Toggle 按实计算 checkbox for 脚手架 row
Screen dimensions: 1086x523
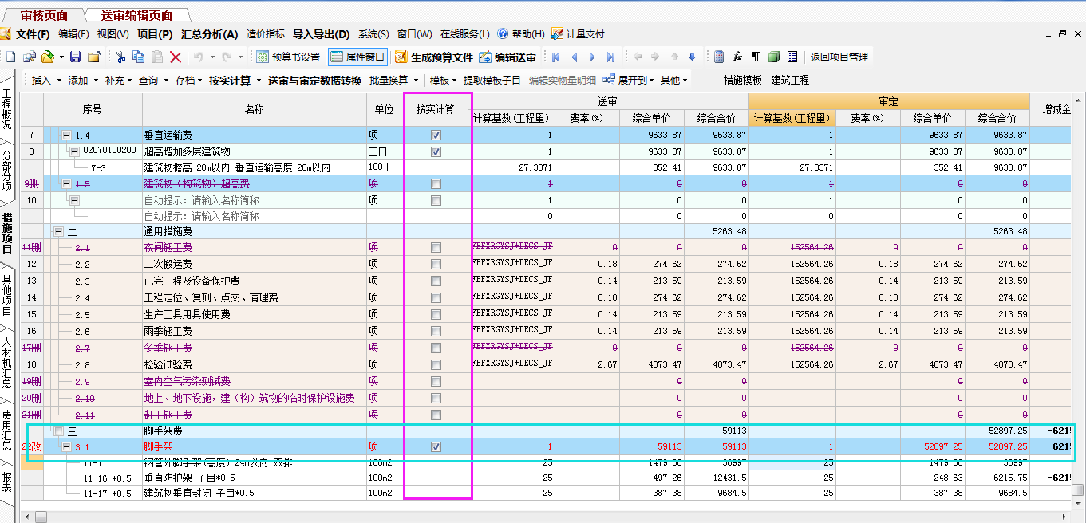pos(436,447)
